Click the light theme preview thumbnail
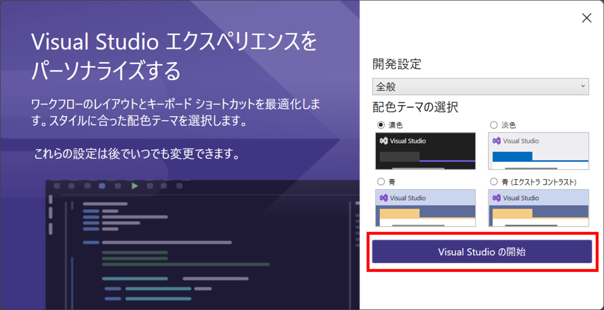 pos(538,151)
